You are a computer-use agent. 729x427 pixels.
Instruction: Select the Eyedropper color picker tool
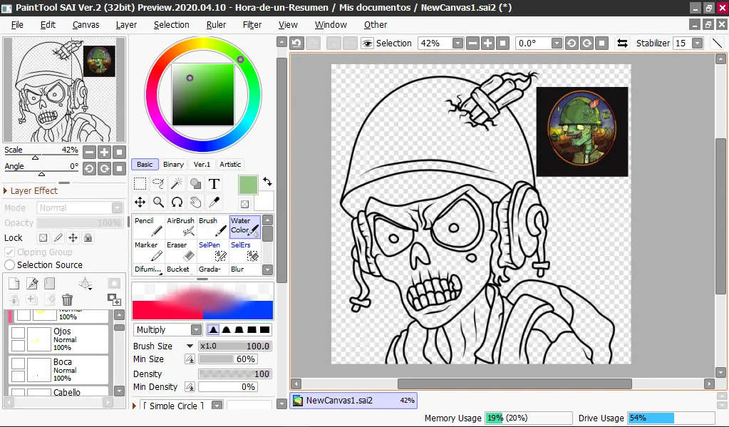[x=214, y=202]
